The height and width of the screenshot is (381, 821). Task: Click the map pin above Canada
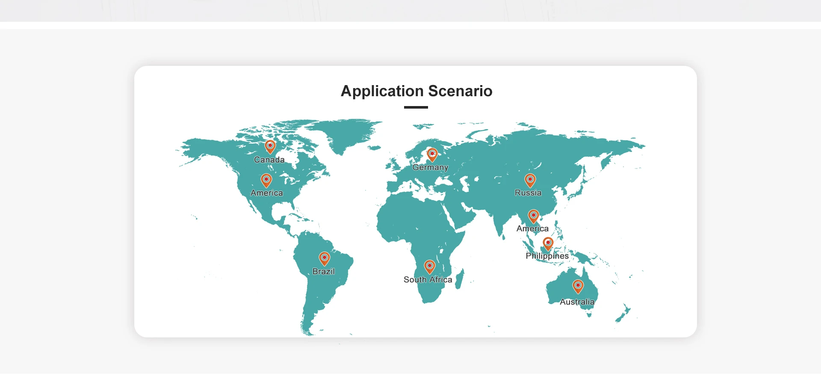point(270,146)
